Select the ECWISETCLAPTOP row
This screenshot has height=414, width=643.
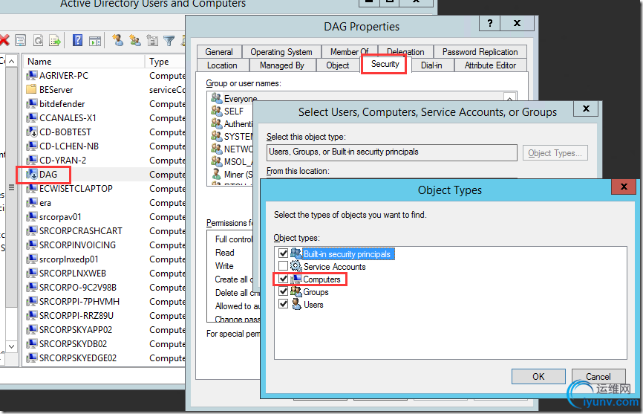click(x=105, y=189)
